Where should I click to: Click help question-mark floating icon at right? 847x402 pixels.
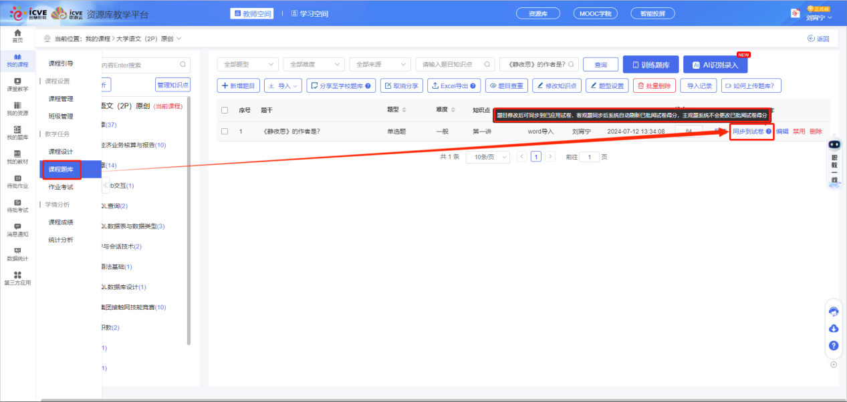pyautogui.click(x=834, y=345)
